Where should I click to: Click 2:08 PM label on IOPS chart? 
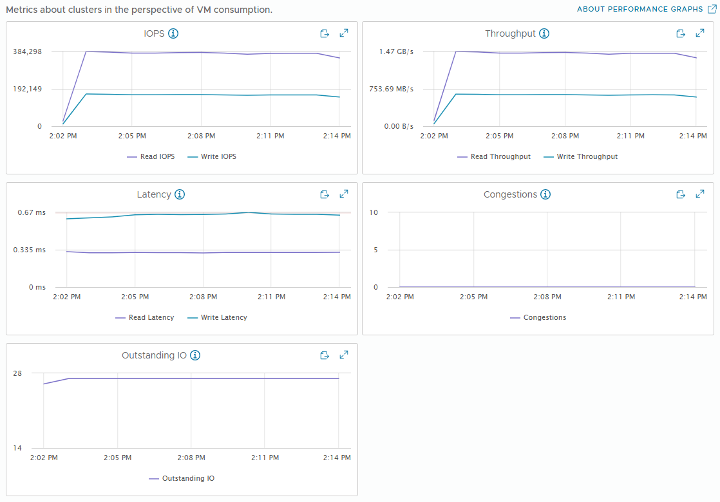tap(201, 136)
